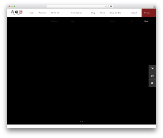Click the browser reload icon
The width and height of the screenshot is (163, 138).
106,6
